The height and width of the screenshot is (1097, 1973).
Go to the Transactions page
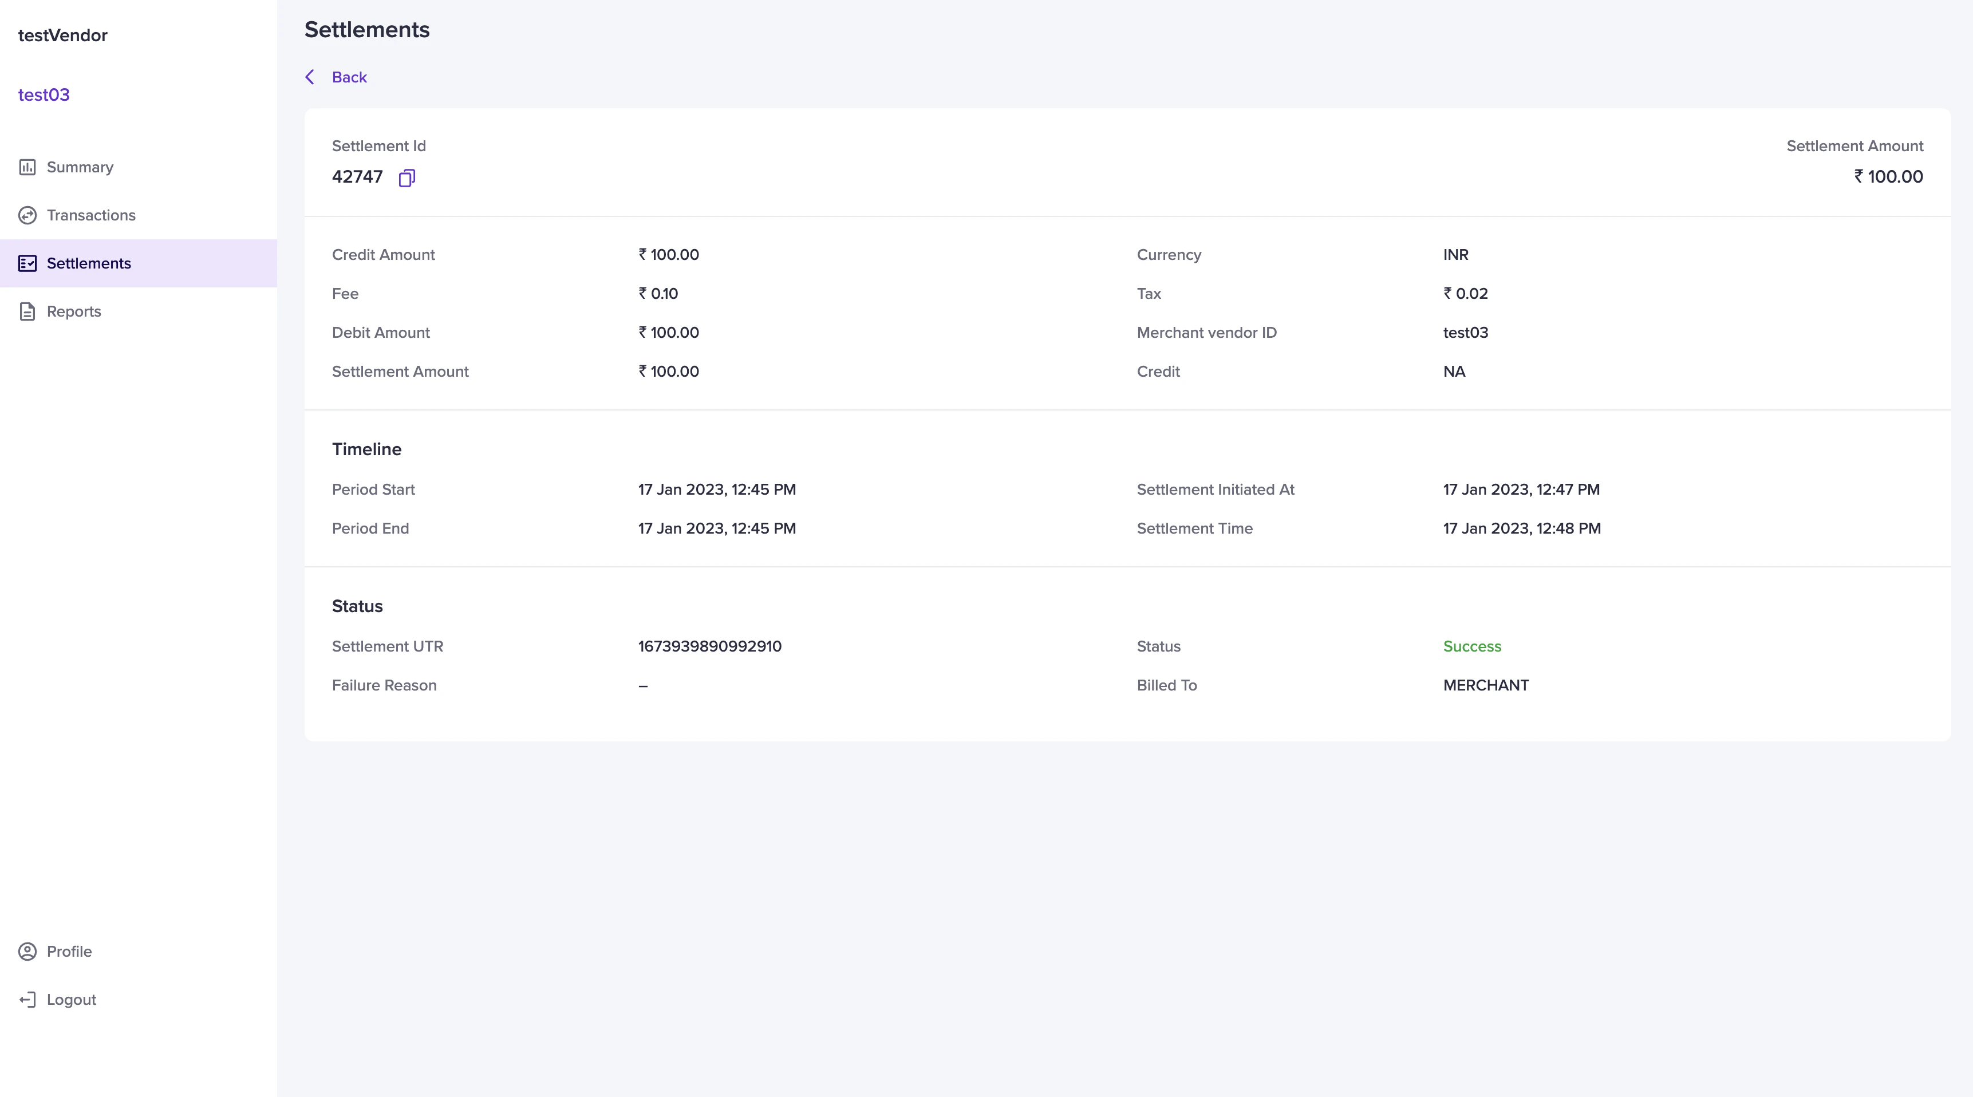91,215
